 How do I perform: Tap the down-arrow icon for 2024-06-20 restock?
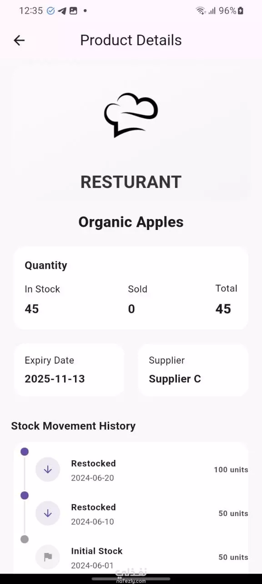[x=48, y=469]
